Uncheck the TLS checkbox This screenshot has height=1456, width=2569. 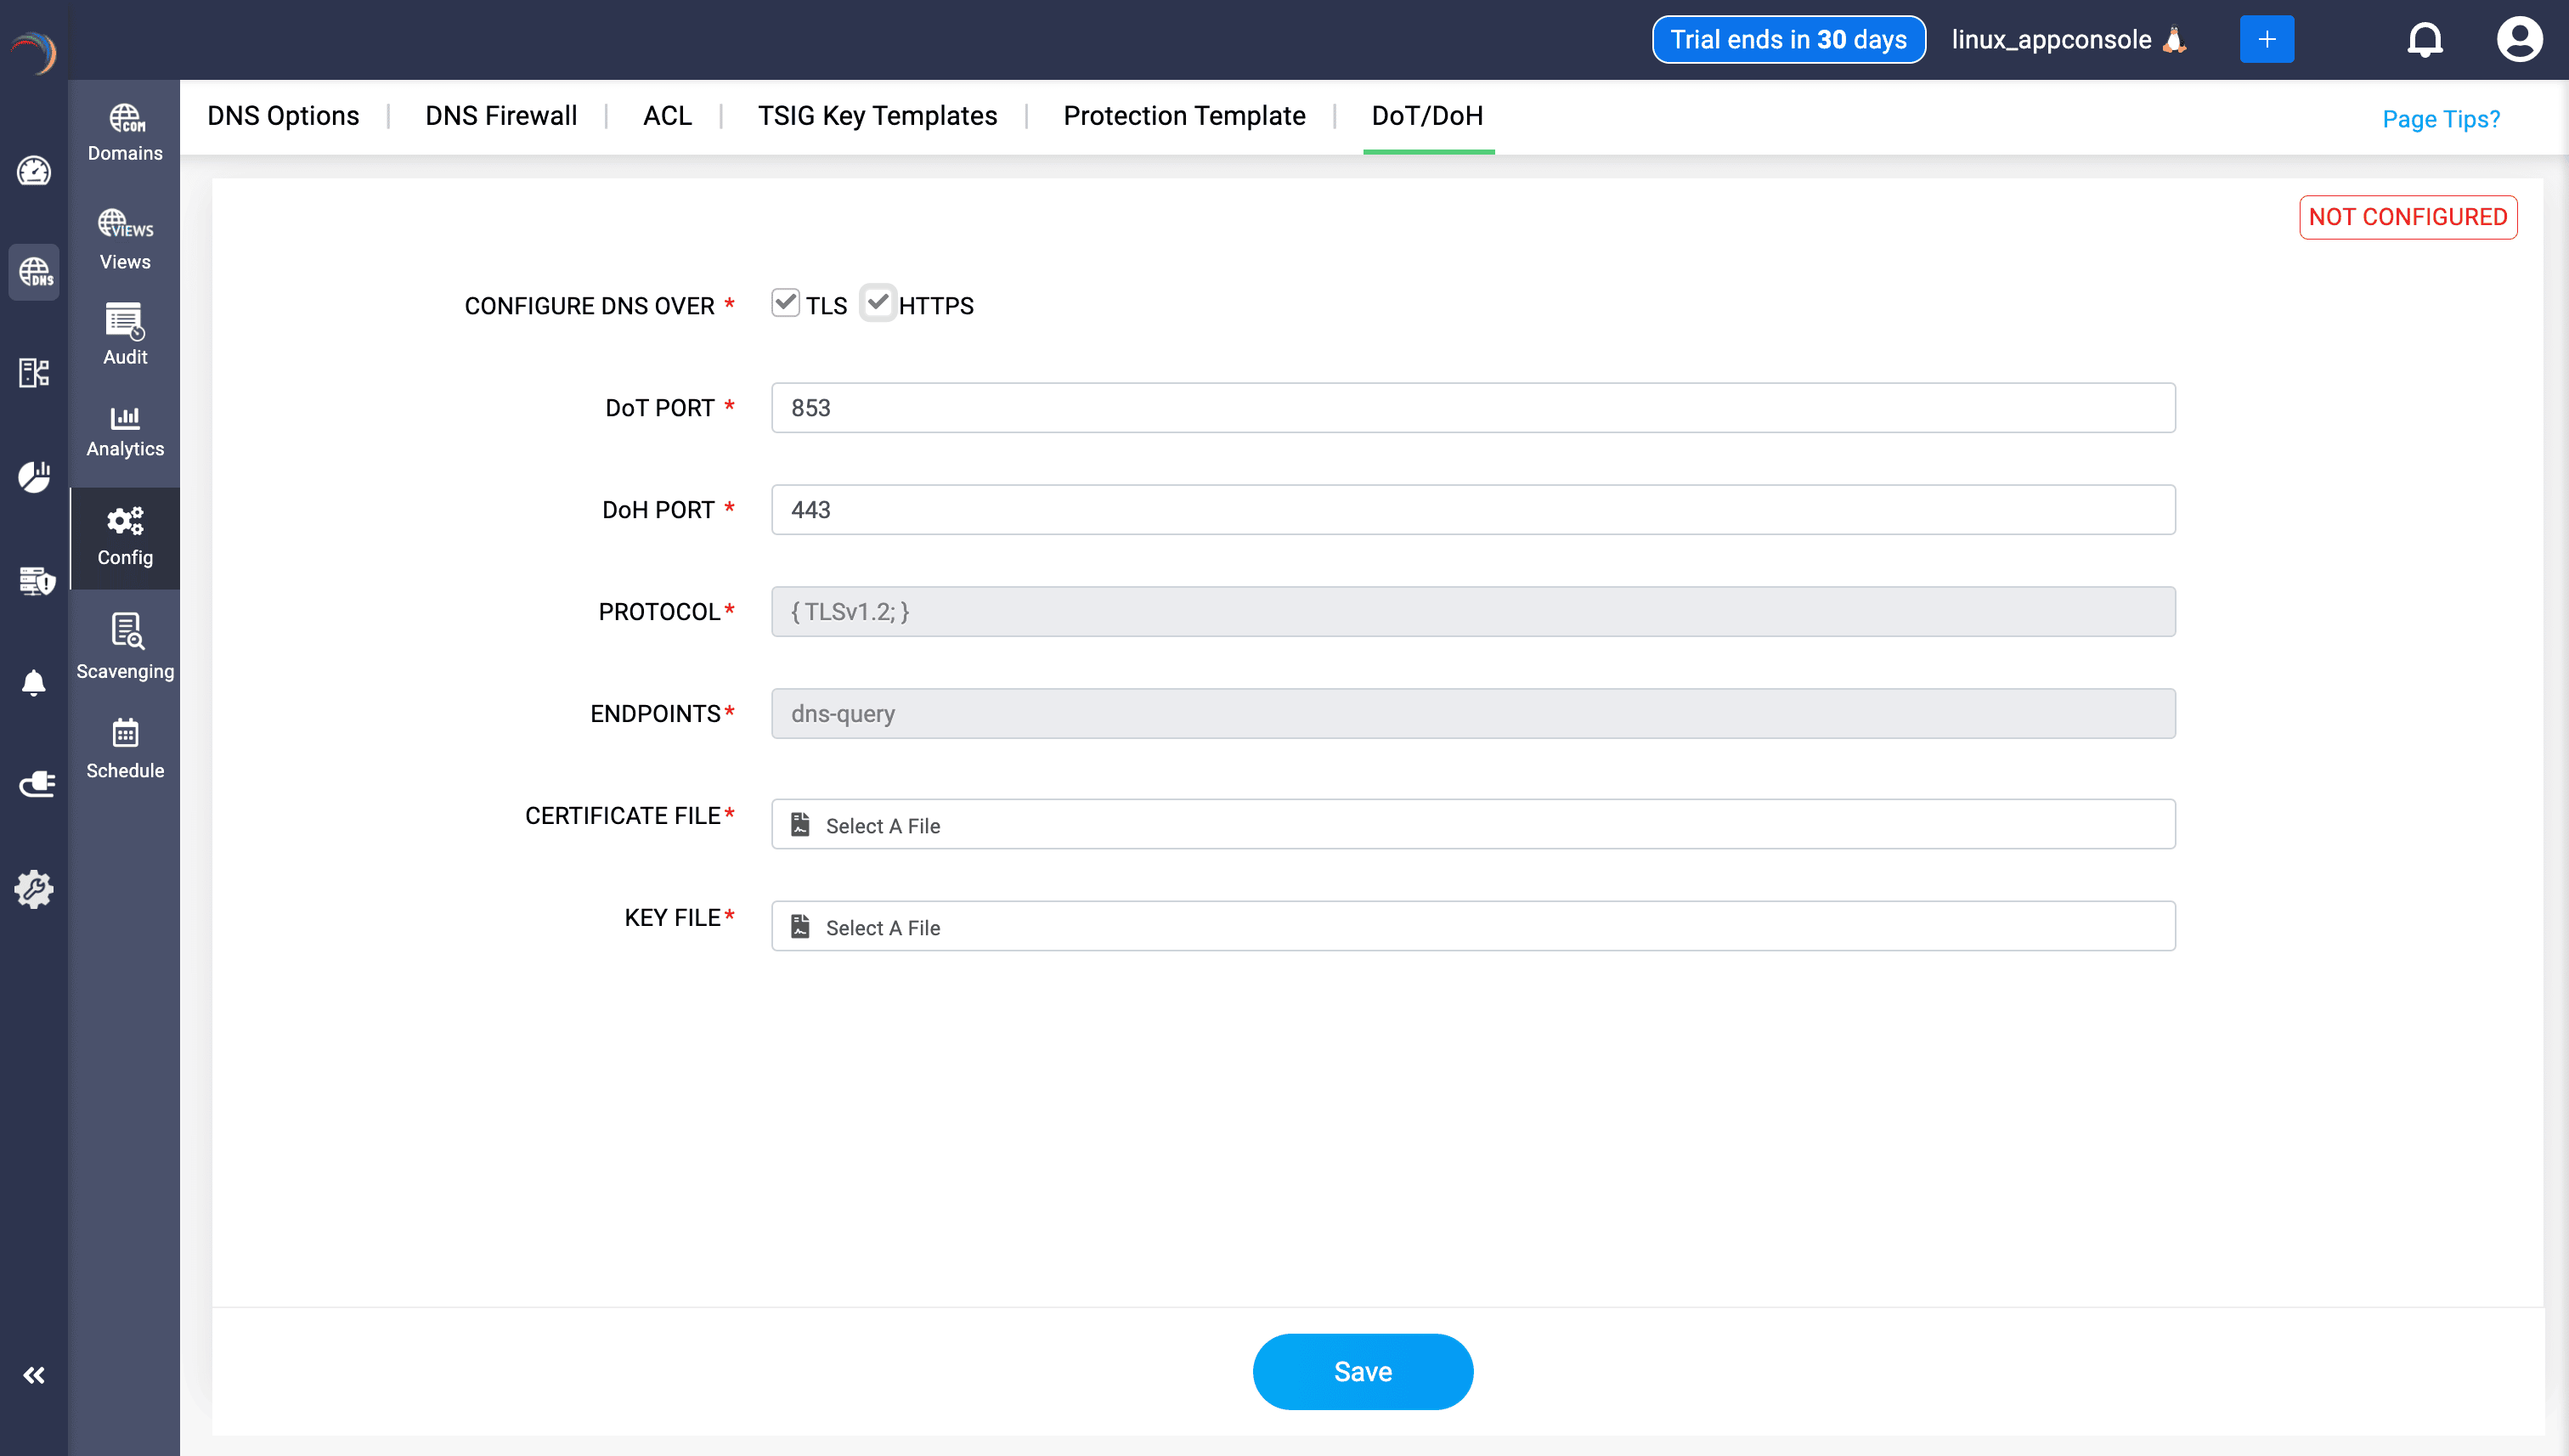pos(785,303)
